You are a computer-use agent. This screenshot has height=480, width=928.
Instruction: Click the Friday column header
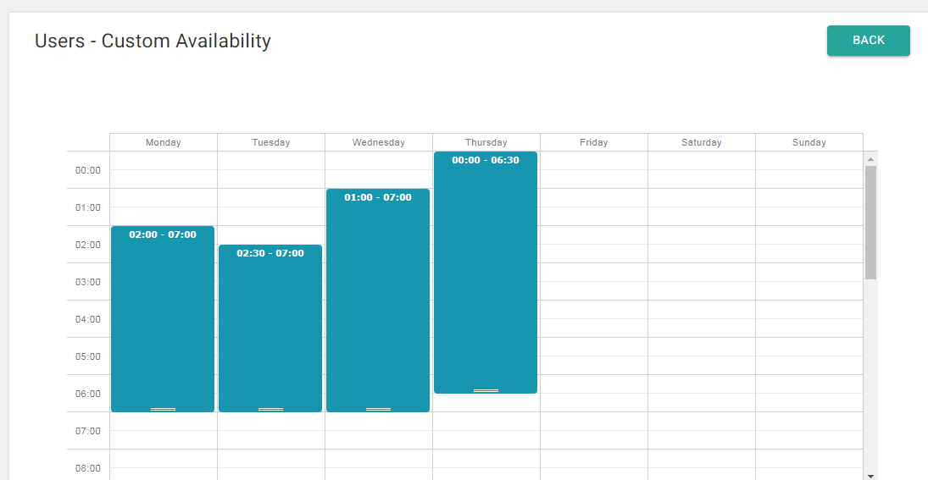(594, 142)
